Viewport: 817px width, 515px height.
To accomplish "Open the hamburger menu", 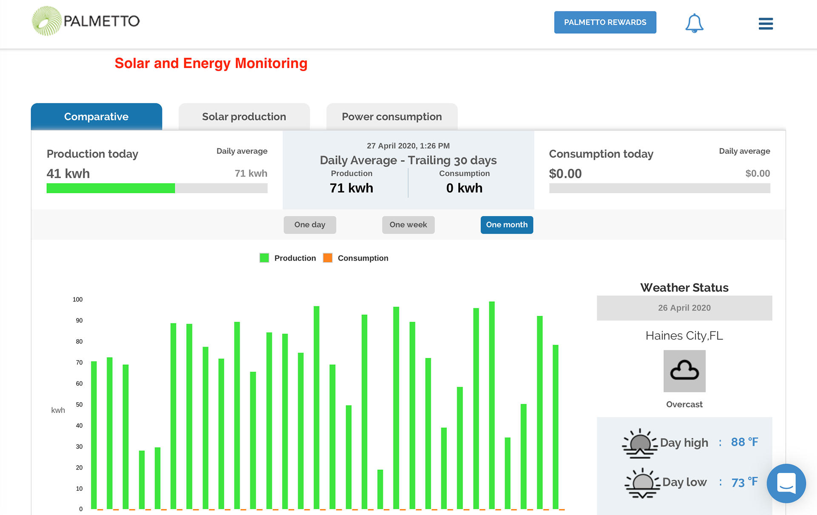I will [766, 23].
